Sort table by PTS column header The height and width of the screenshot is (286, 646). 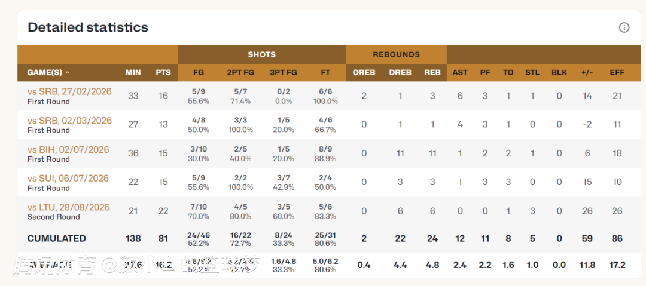[x=163, y=72]
